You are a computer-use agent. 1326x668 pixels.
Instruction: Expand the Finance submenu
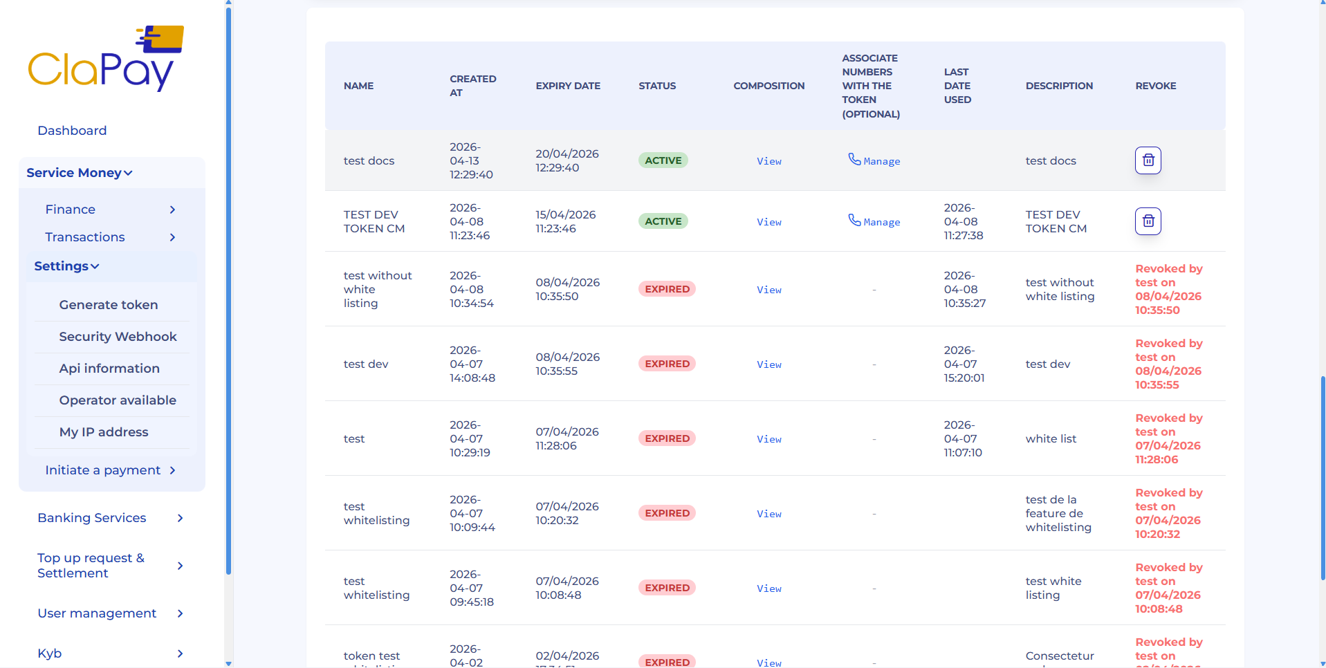click(x=111, y=210)
